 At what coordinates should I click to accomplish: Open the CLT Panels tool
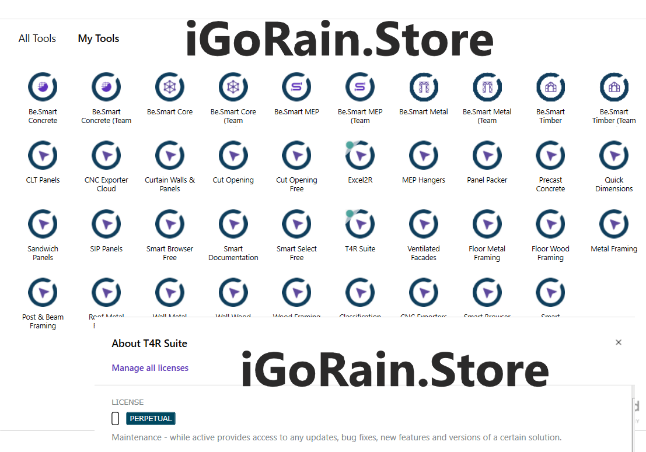[x=43, y=156]
